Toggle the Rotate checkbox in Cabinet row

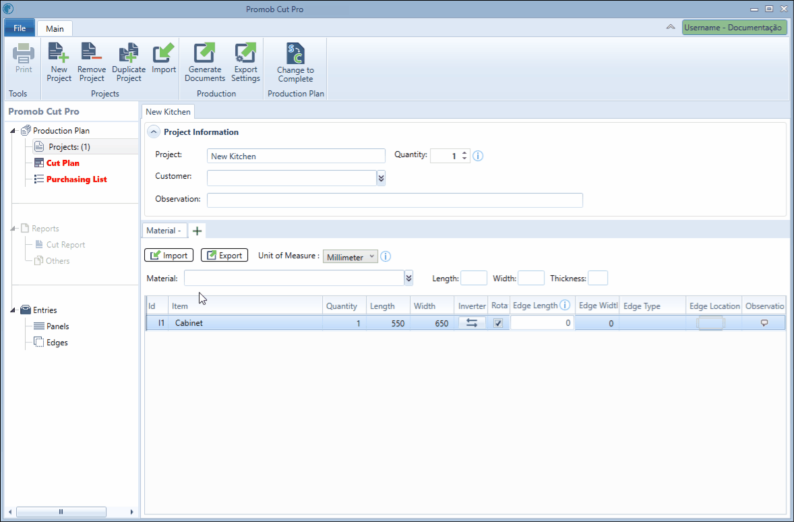click(498, 323)
